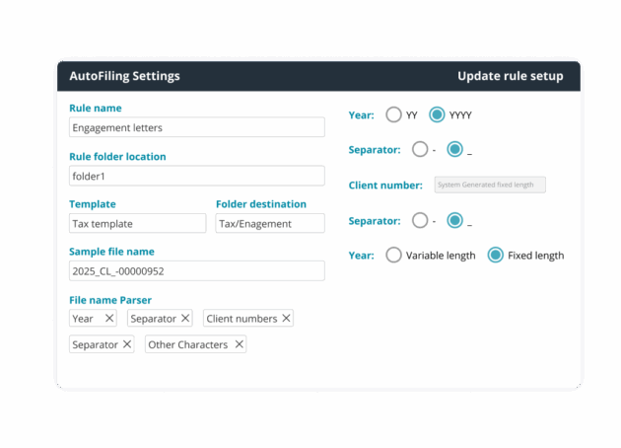
Task: Edit the Sample file name field
Action: (196, 270)
